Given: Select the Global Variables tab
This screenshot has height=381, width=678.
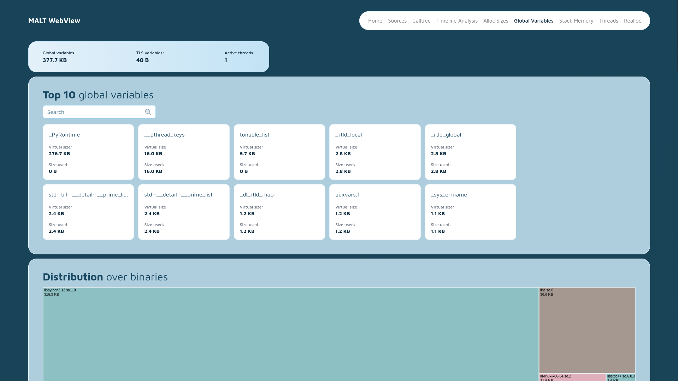Looking at the screenshot, I should tap(533, 21).
